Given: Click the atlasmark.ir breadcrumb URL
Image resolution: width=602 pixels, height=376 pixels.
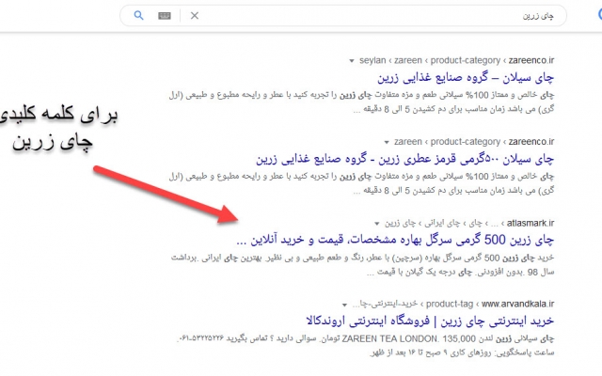Looking at the screenshot, I should (531, 224).
